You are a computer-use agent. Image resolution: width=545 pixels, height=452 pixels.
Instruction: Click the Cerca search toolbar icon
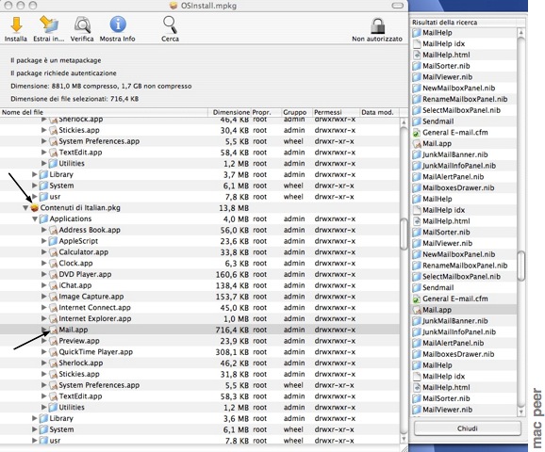(170, 25)
